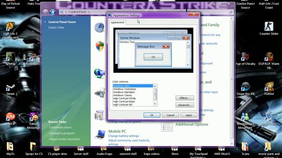Click the Effects... button

pos(185,98)
